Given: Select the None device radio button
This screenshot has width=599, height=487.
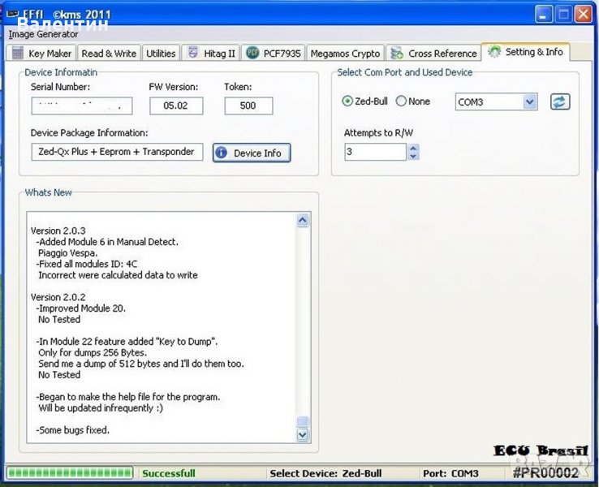Looking at the screenshot, I should [x=401, y=101].
